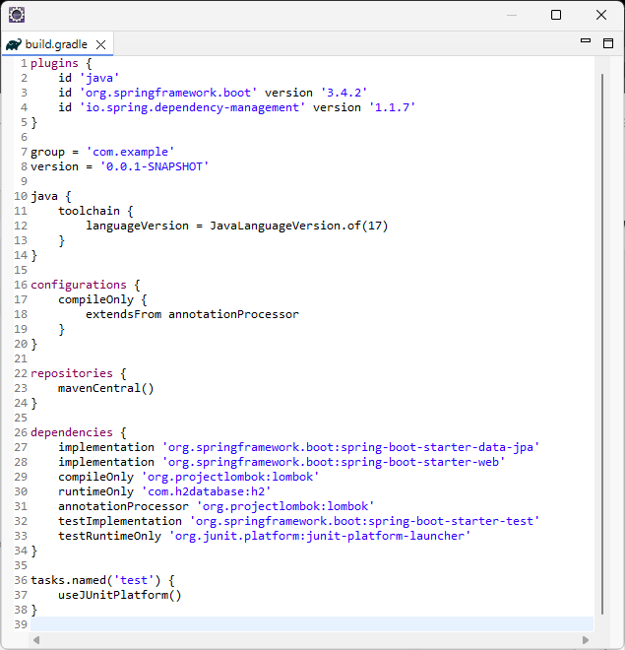Click the 'com.h2database:h2' dependency string
The image size is (625, 650).
point(207,491)
